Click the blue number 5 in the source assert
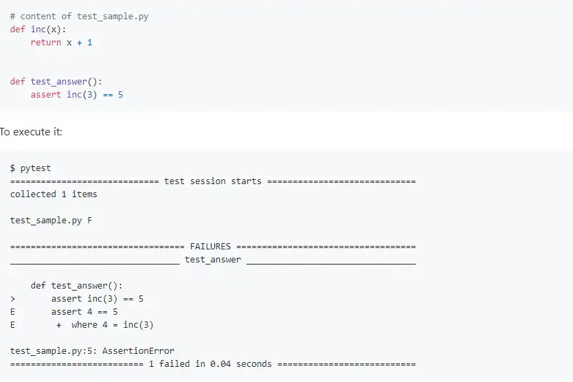This screenshot has height=382, width=573. [x=120, y=94]
